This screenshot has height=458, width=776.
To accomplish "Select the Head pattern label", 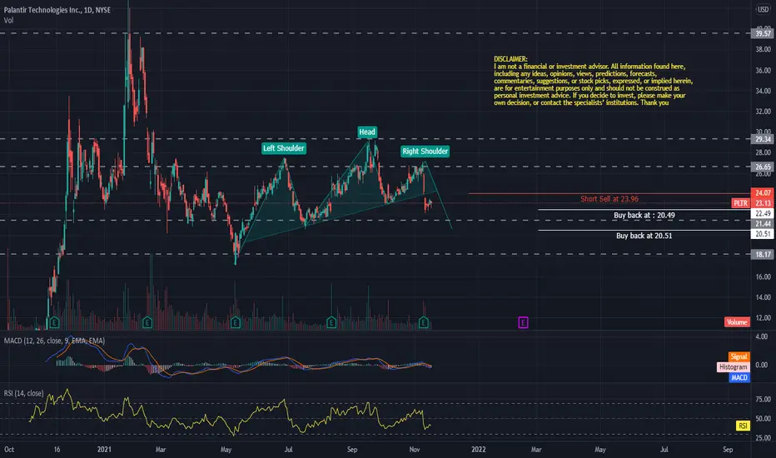I will pyautogui.click(x=367, y=132).
